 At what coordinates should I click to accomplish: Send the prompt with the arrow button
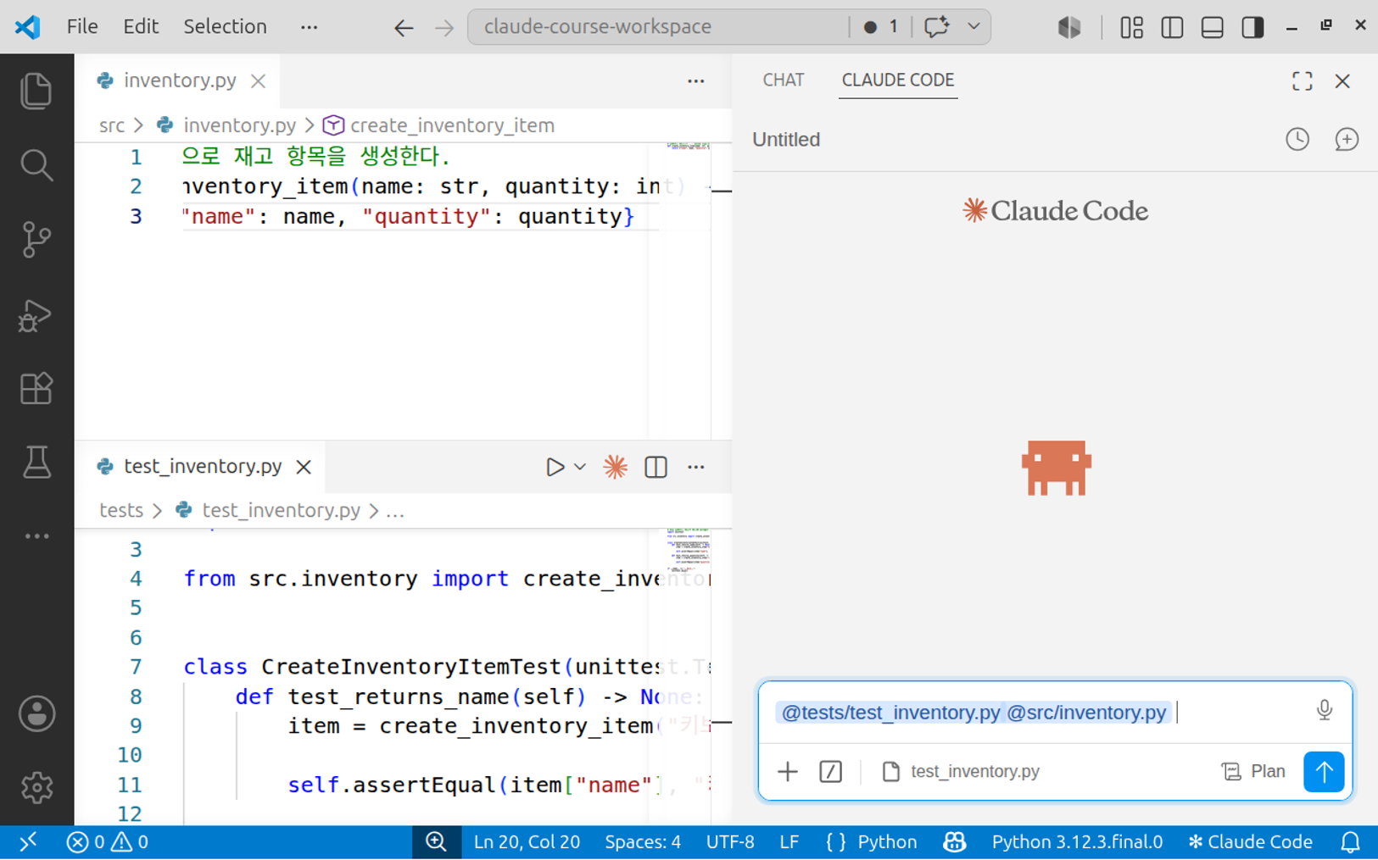pos(1324,771)
